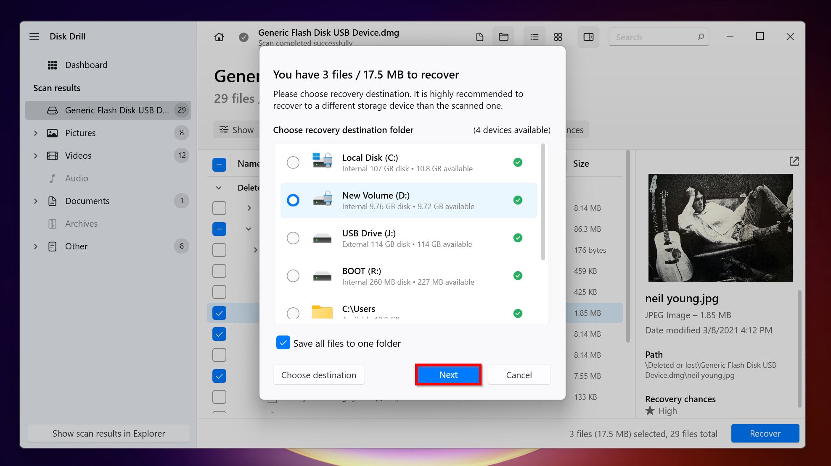The image size is (831, 466).
Task: Uncheck the 7.55 MB file checkbox
Action: (219, 376)
